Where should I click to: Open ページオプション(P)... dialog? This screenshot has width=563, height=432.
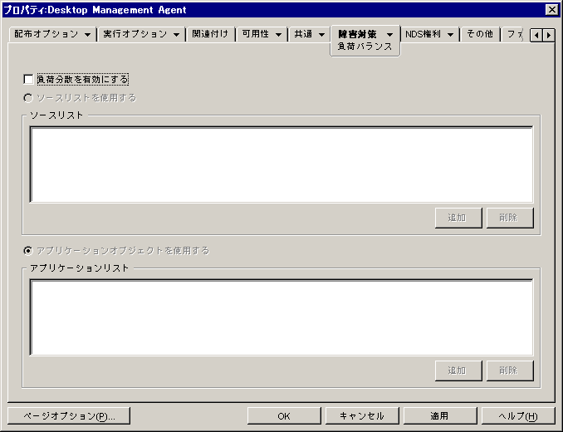point(69,416)
